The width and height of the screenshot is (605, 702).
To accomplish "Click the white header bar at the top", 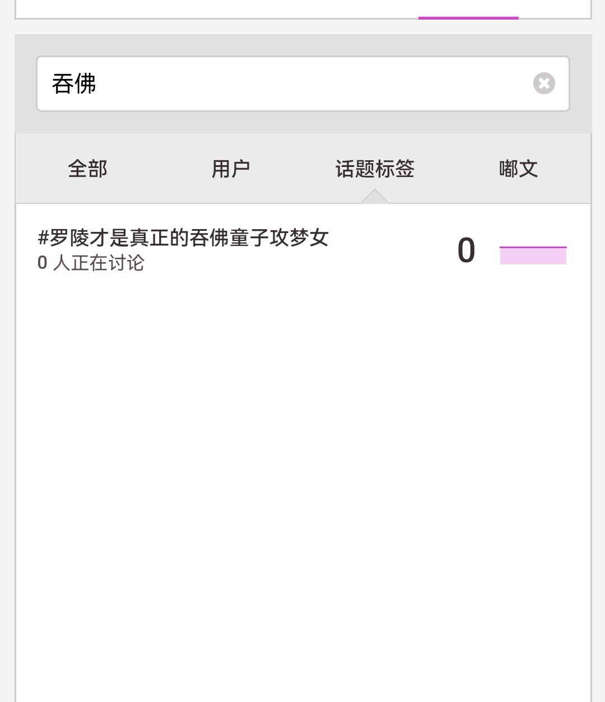I will (x=303, y=8).
